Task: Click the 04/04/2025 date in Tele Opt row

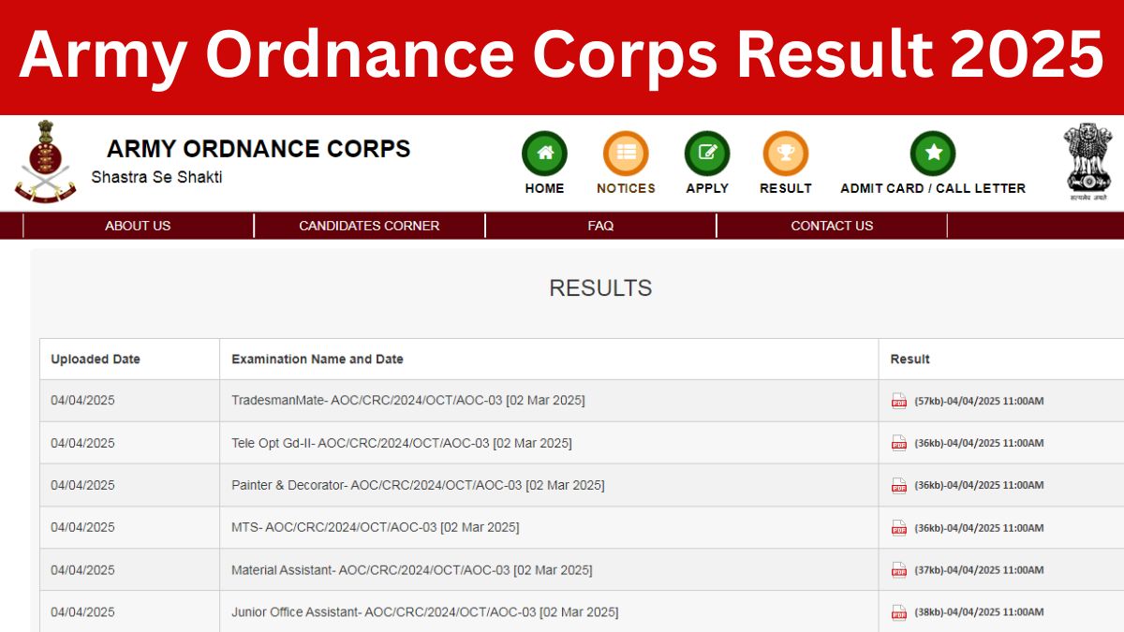Action: pos(82,443)
